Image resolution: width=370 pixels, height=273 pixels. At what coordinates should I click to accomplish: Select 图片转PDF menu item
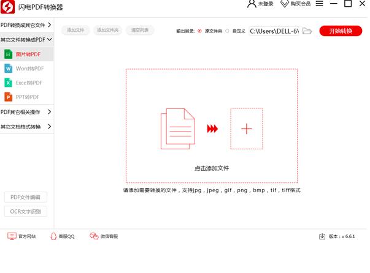(x=27, y=54)
